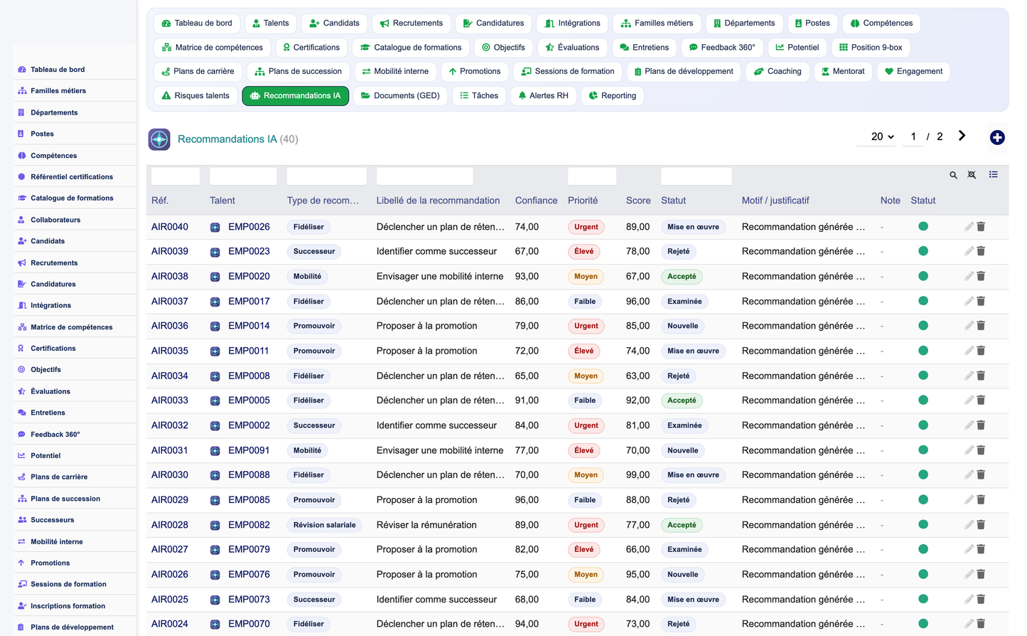
Task: Clear filters using the crossed magnifier icon
Action: [972, 175]
